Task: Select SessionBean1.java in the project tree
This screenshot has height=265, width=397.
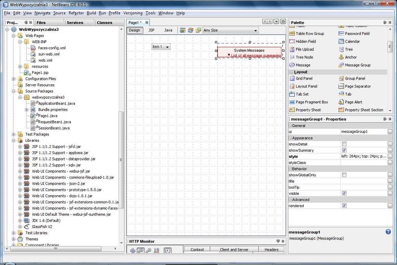Action: point(50,128)
